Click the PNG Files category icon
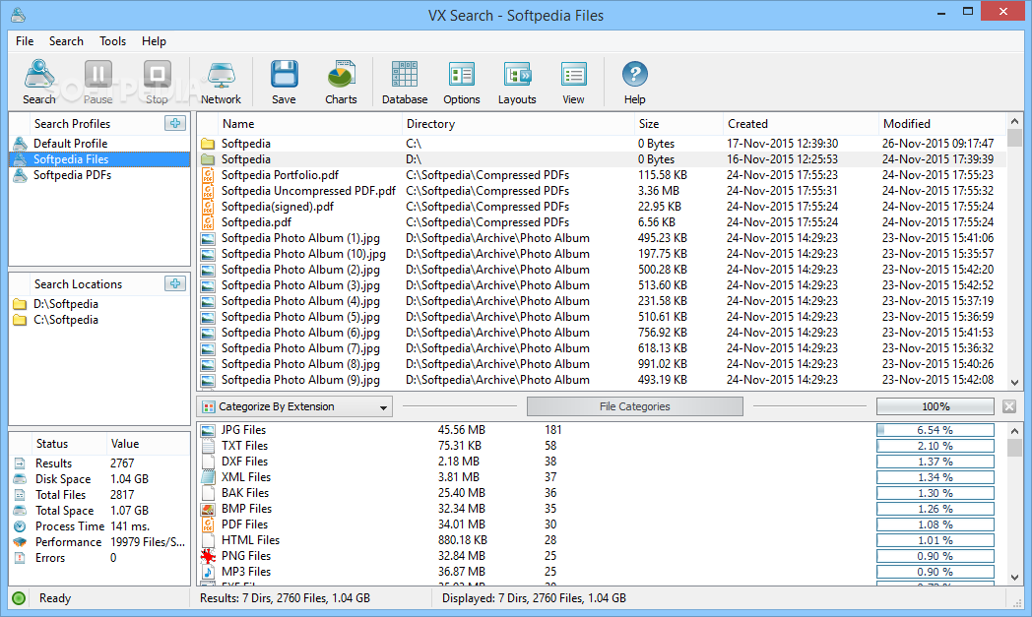The width and height of the screenshot is (1032, 617). pos(208,556)
